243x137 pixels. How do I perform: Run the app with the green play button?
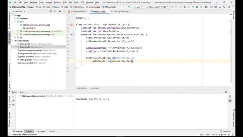coord(172,7)
